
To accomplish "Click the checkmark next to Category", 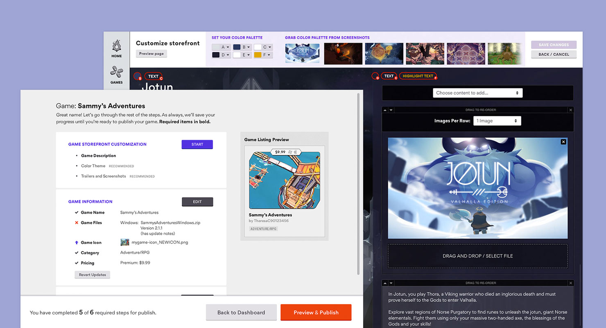I will (77, 253).
